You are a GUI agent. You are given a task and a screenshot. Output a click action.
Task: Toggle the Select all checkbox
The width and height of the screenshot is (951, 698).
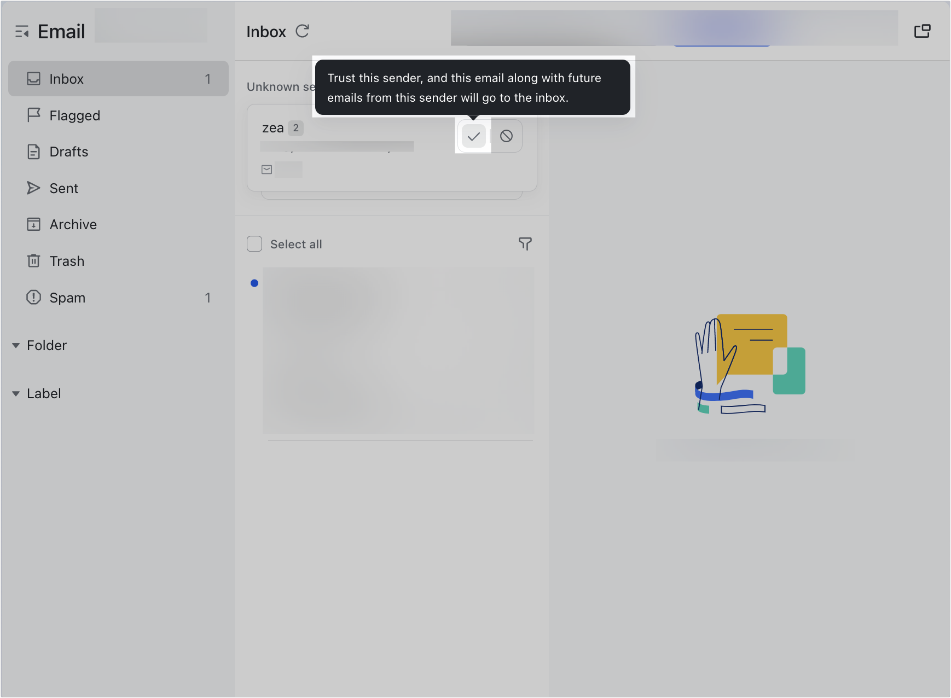[254, 244]
